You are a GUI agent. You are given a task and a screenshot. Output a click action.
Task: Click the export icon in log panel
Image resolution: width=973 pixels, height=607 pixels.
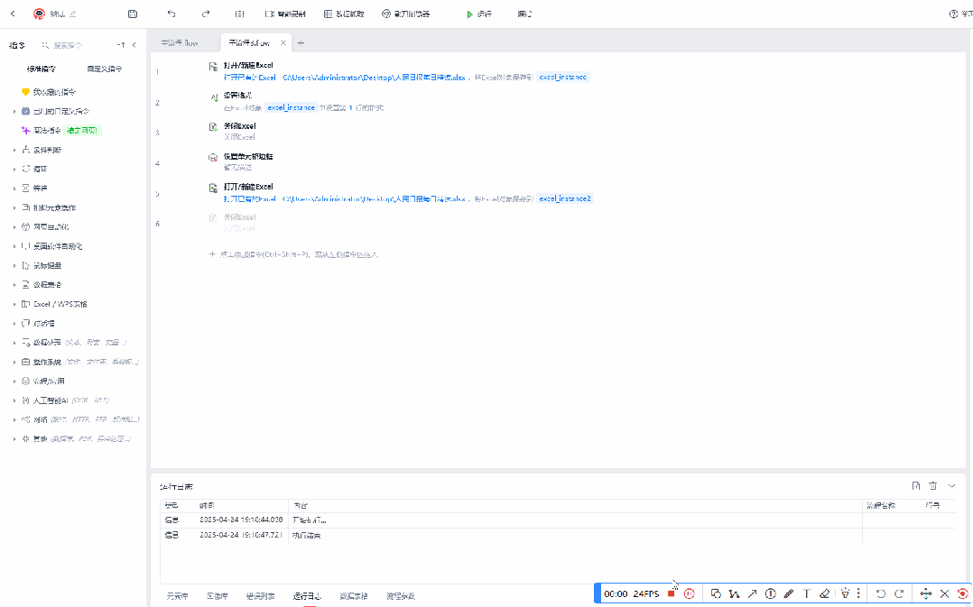(916, 486)
